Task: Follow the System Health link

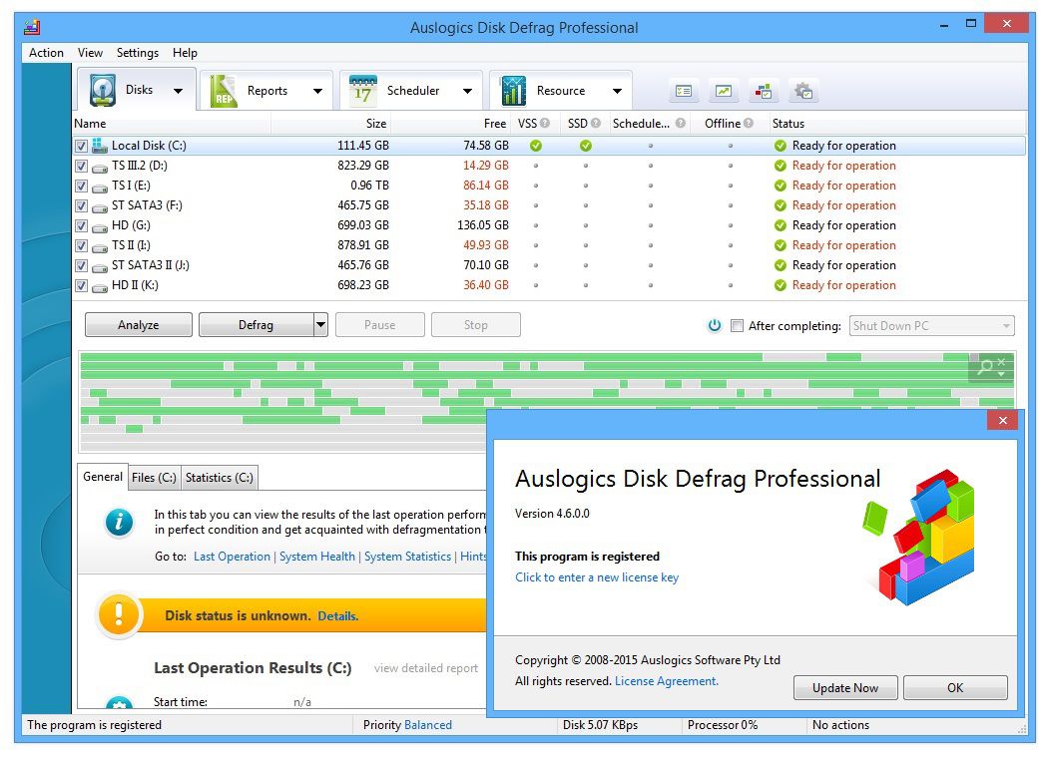Action: point(317,557)
